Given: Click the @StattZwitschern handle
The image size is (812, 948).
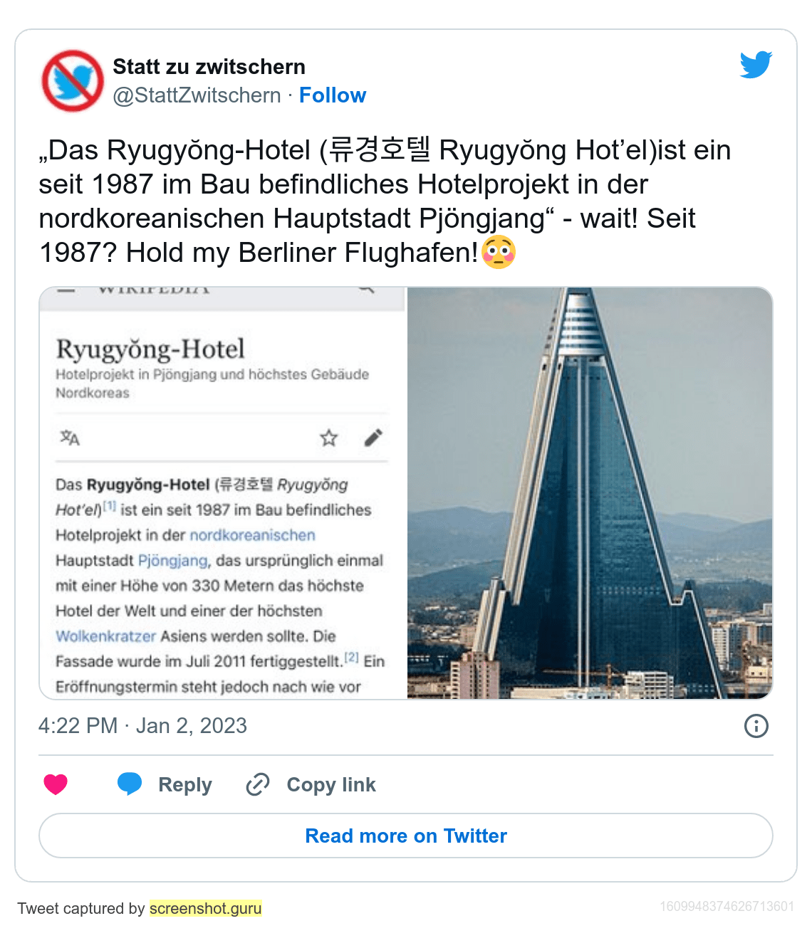Looking at the screenshot, I should 197,95.
